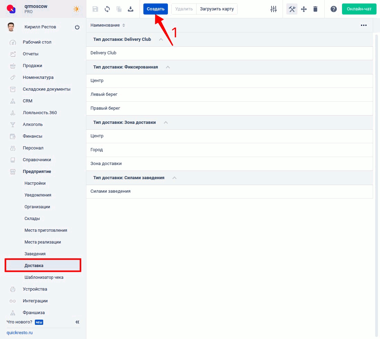380x339 pixels.
Task: Click the power logout icon
Action: 77,27
